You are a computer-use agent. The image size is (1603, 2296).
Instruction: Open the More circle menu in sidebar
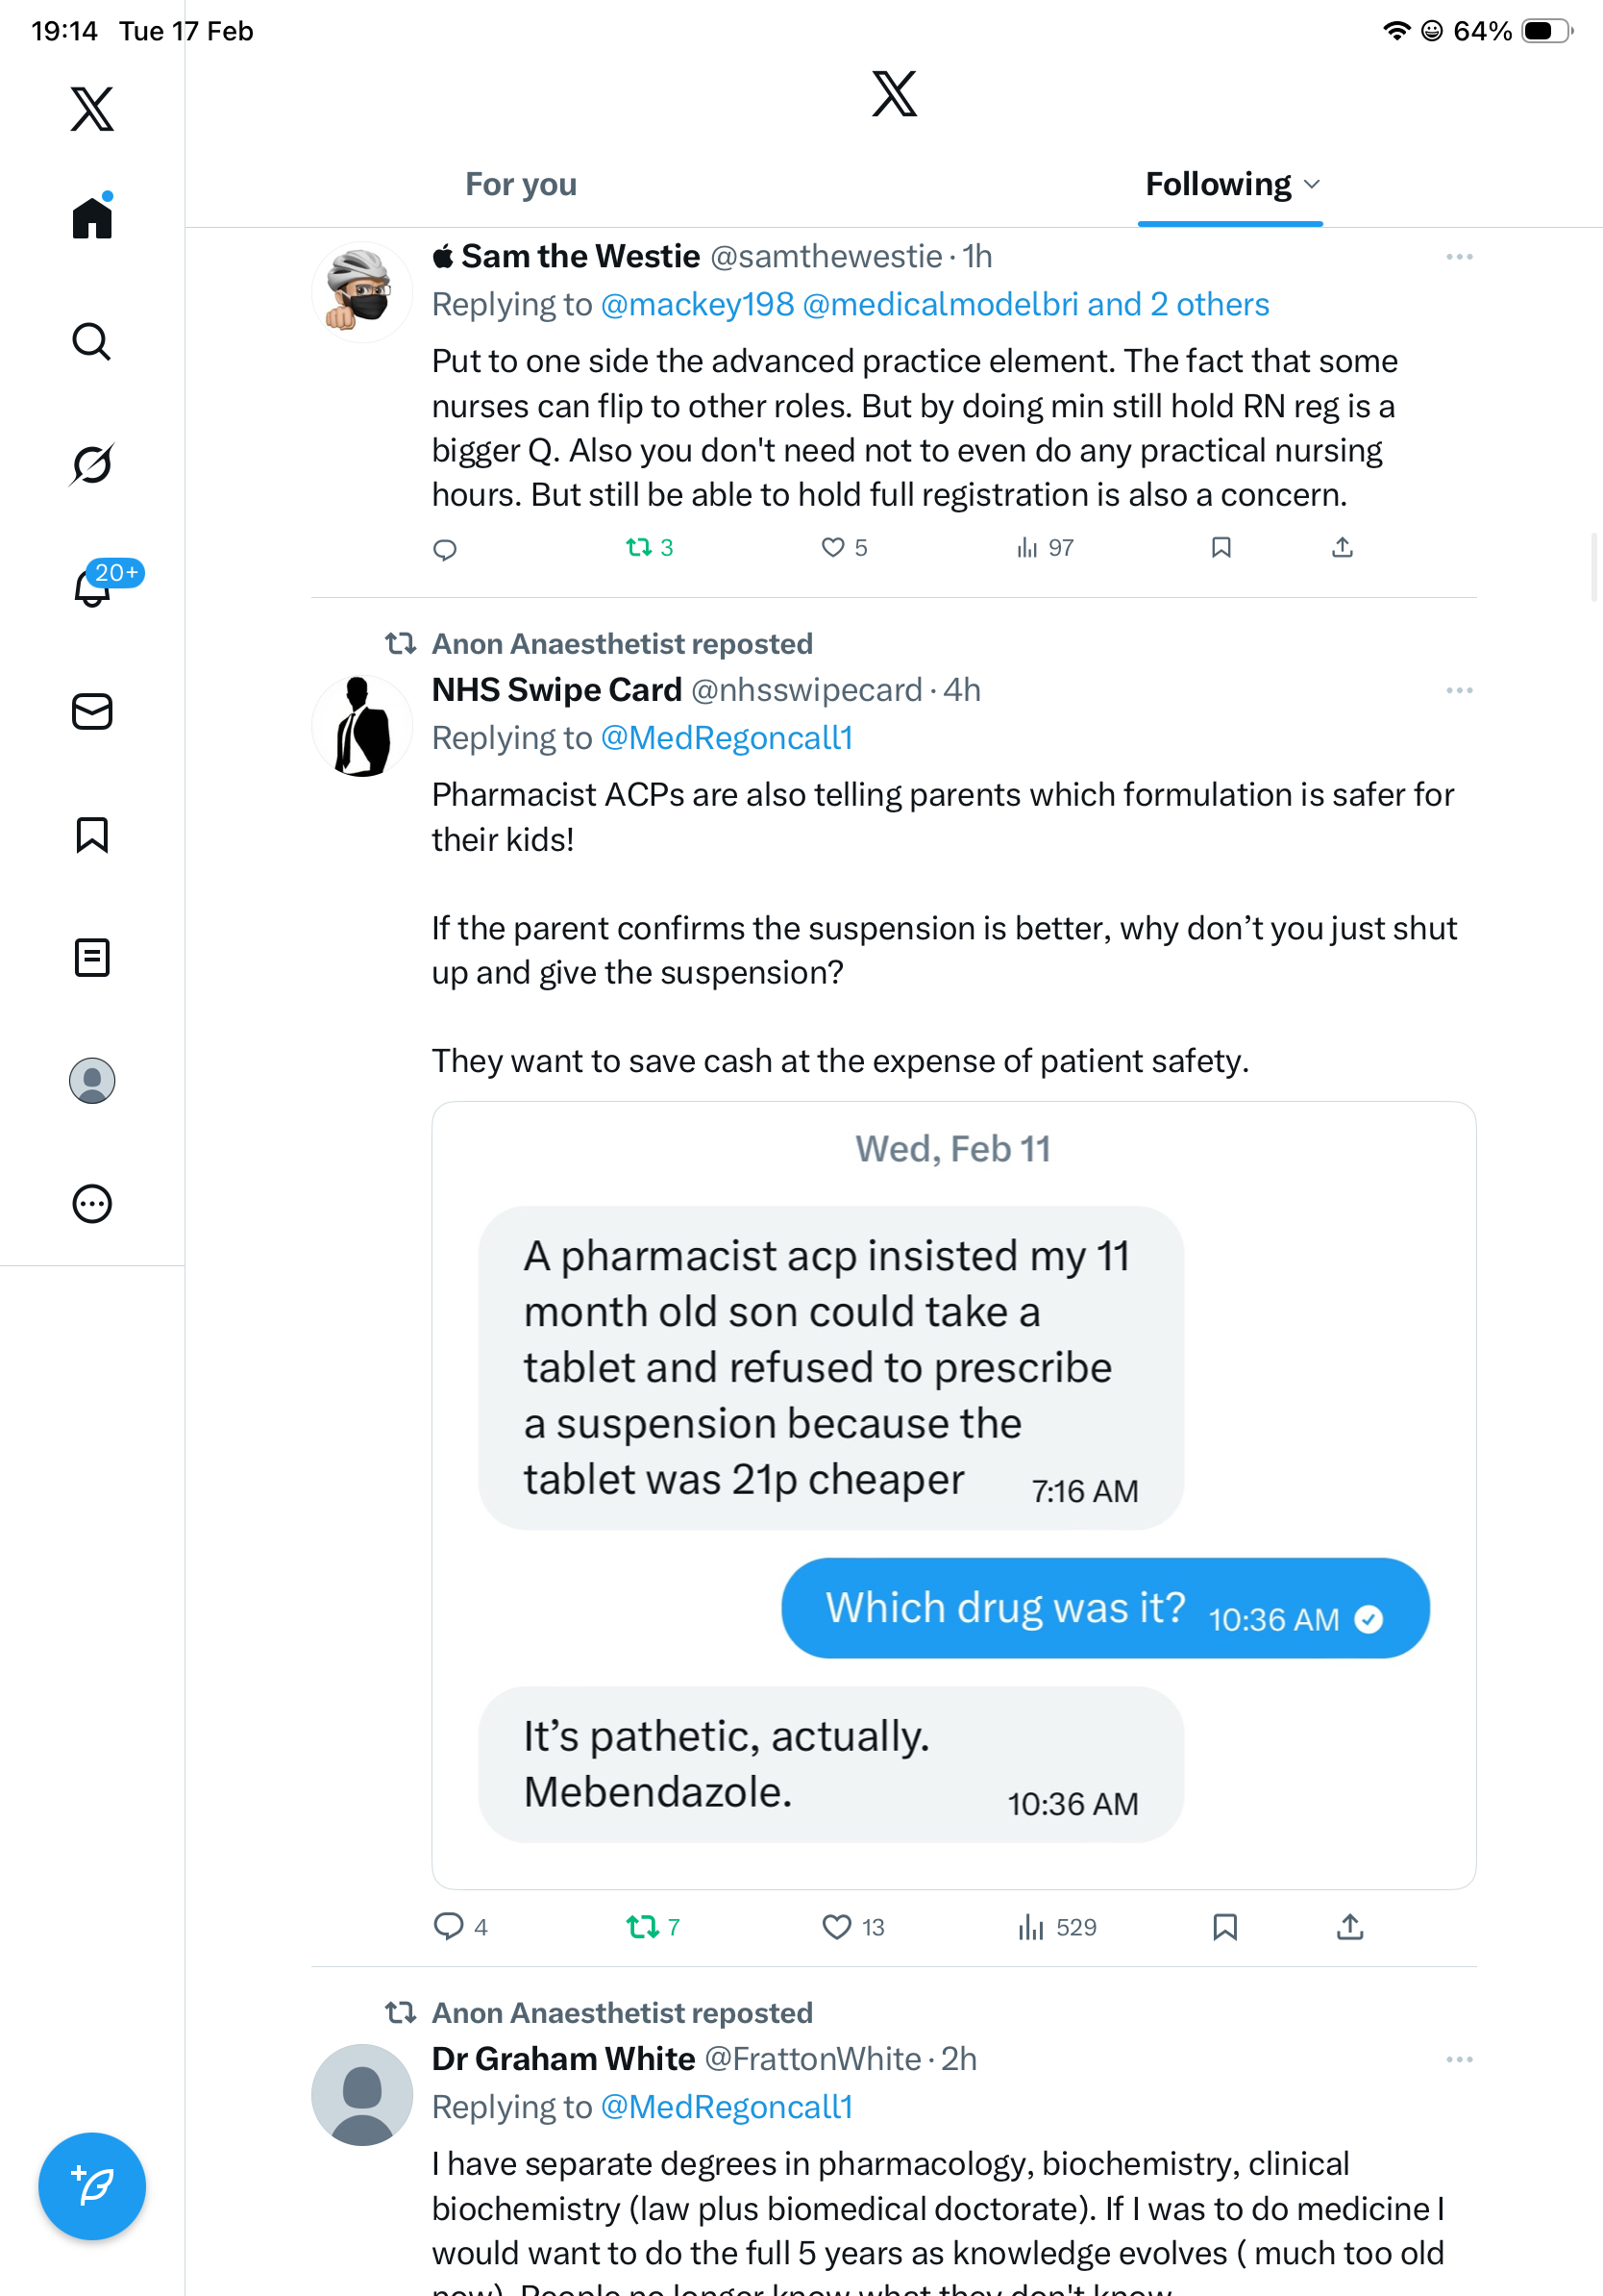92,1204
